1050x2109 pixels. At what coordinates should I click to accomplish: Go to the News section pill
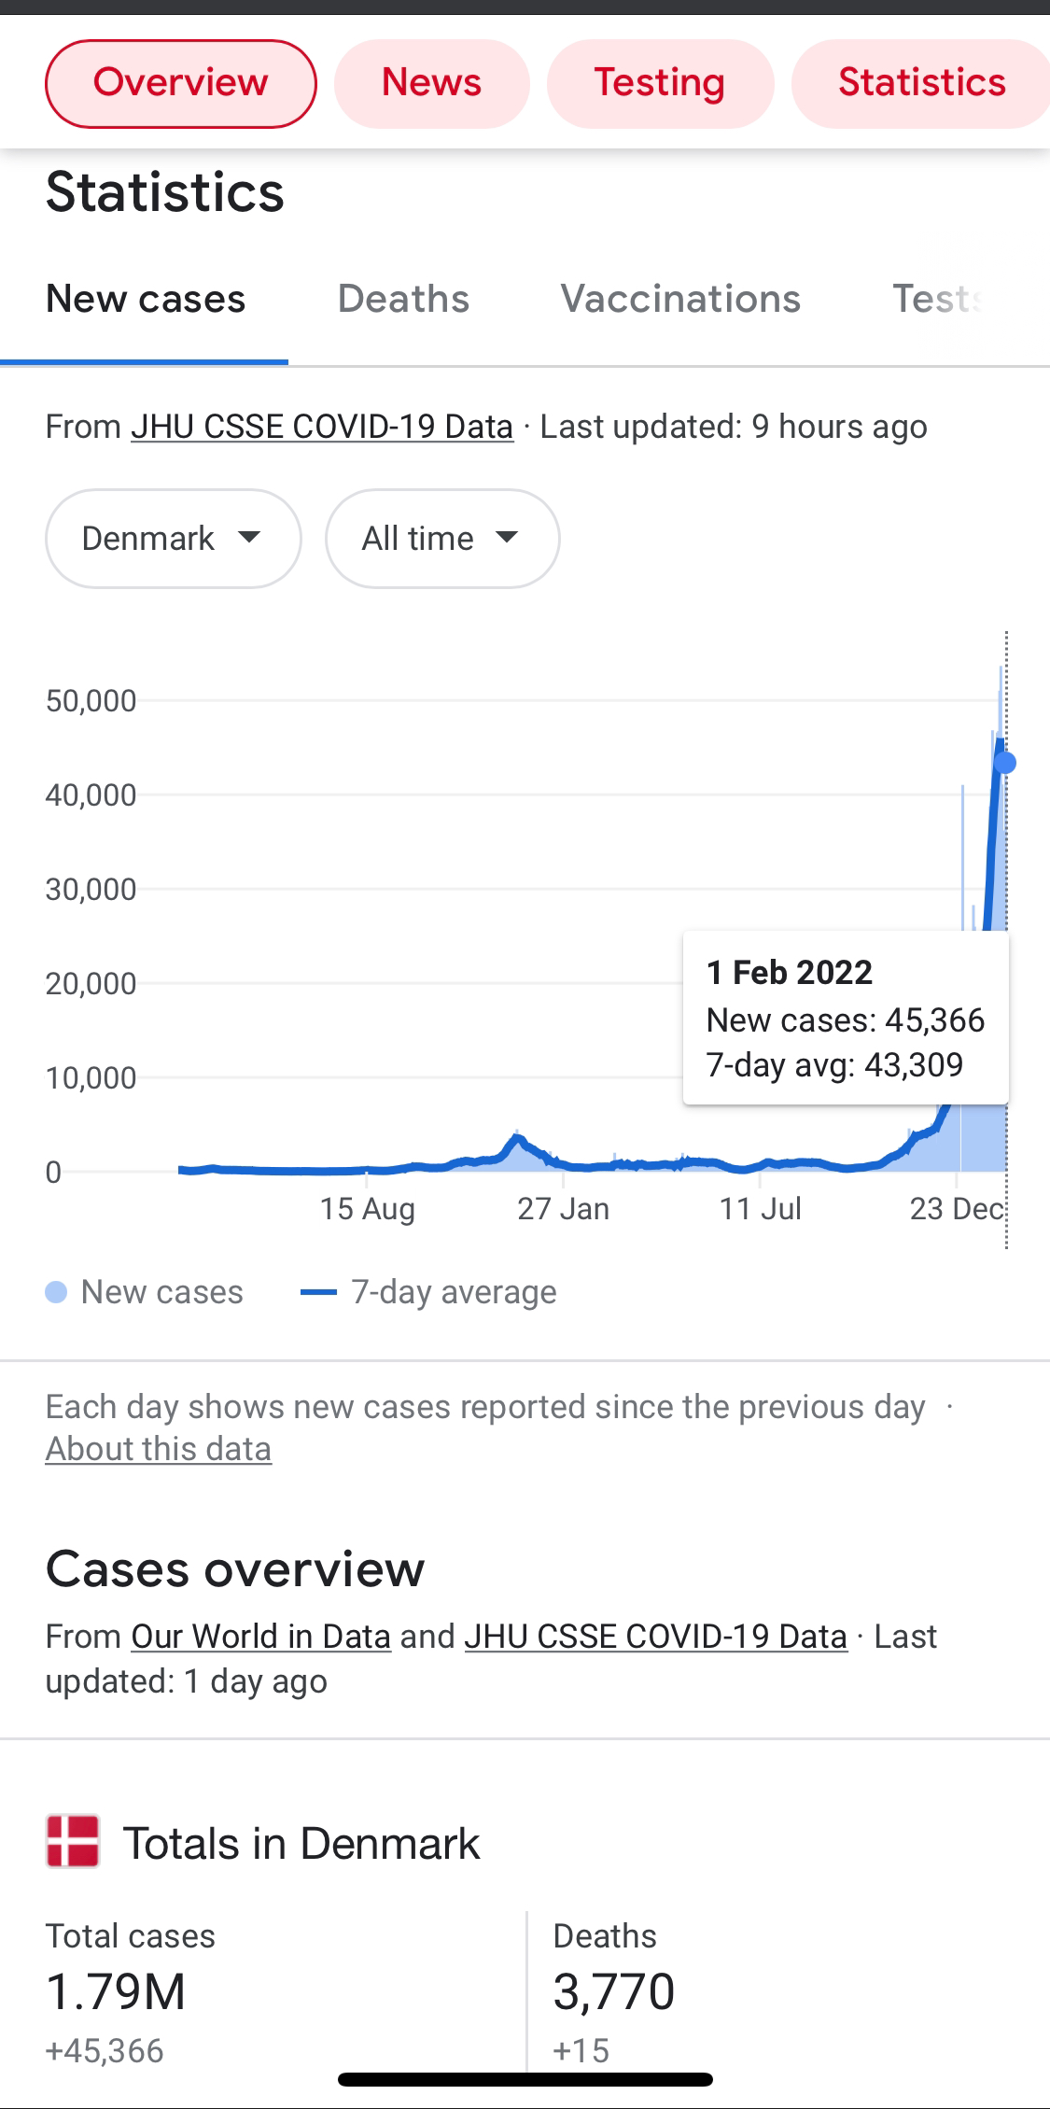pos(432,83)
